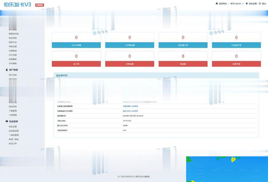This screenshot has width=268, height=182.
Task: Collapse the 免签管理 sidebar section
Action: pos(13,121)
